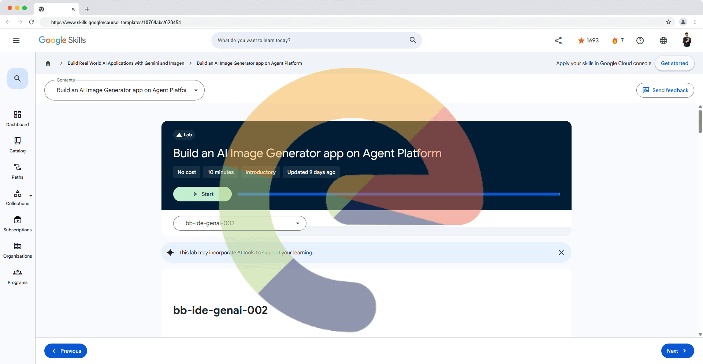
Task: Reload the browser page
Action: (x=31, y=22)
